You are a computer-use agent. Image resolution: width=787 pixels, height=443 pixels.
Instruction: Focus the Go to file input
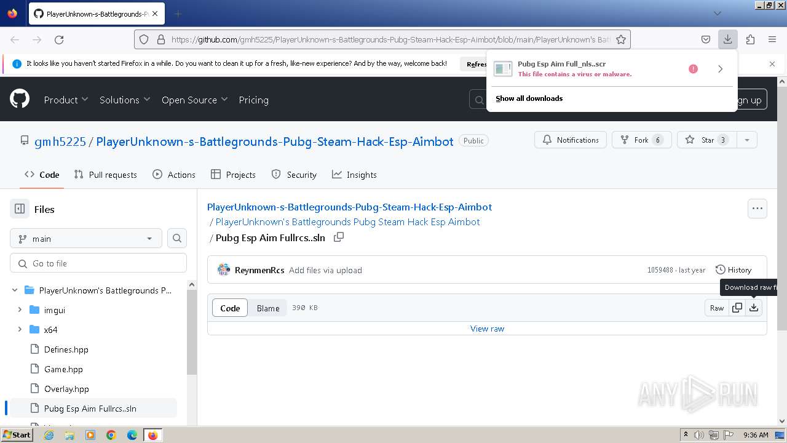click(98, 263)
